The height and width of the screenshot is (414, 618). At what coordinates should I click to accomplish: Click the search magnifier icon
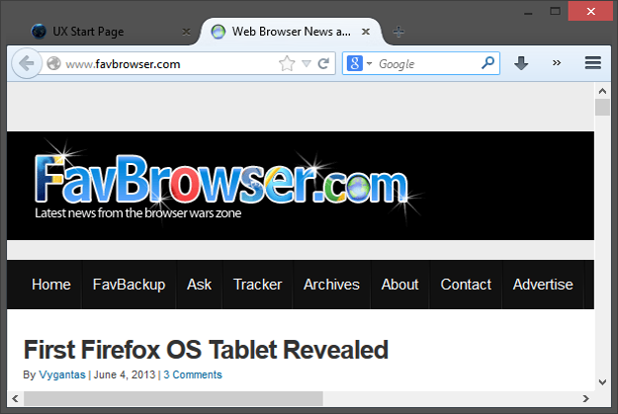pos(487,63)
